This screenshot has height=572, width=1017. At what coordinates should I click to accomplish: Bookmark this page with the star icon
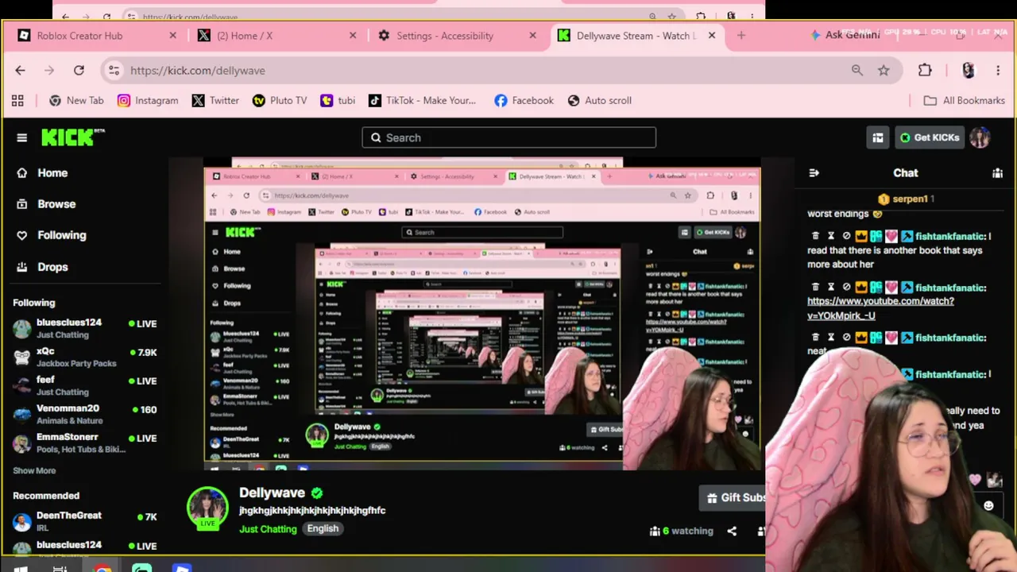point(884,70)
